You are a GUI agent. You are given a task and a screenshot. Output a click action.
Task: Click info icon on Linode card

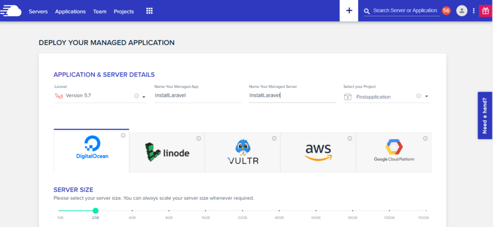coord(199,138)
